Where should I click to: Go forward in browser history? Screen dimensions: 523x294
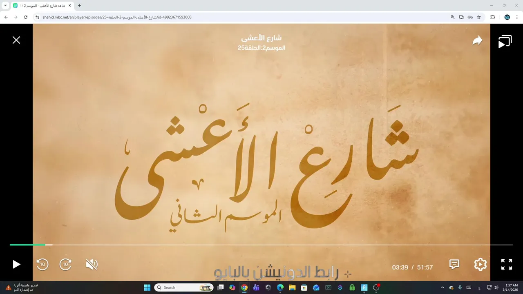click(16, 17)
